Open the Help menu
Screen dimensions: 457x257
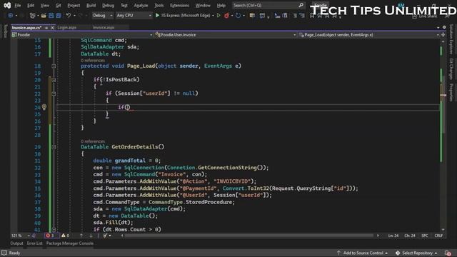coord(221,5)
